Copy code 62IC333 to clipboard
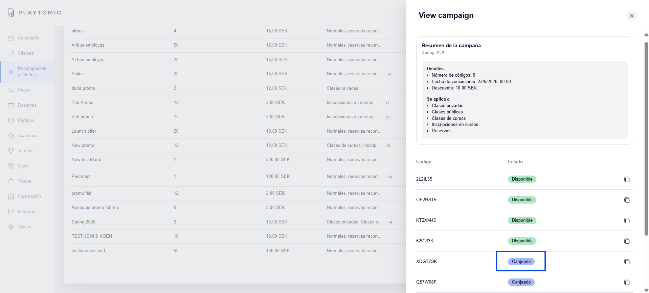 (x=627, y=241)
